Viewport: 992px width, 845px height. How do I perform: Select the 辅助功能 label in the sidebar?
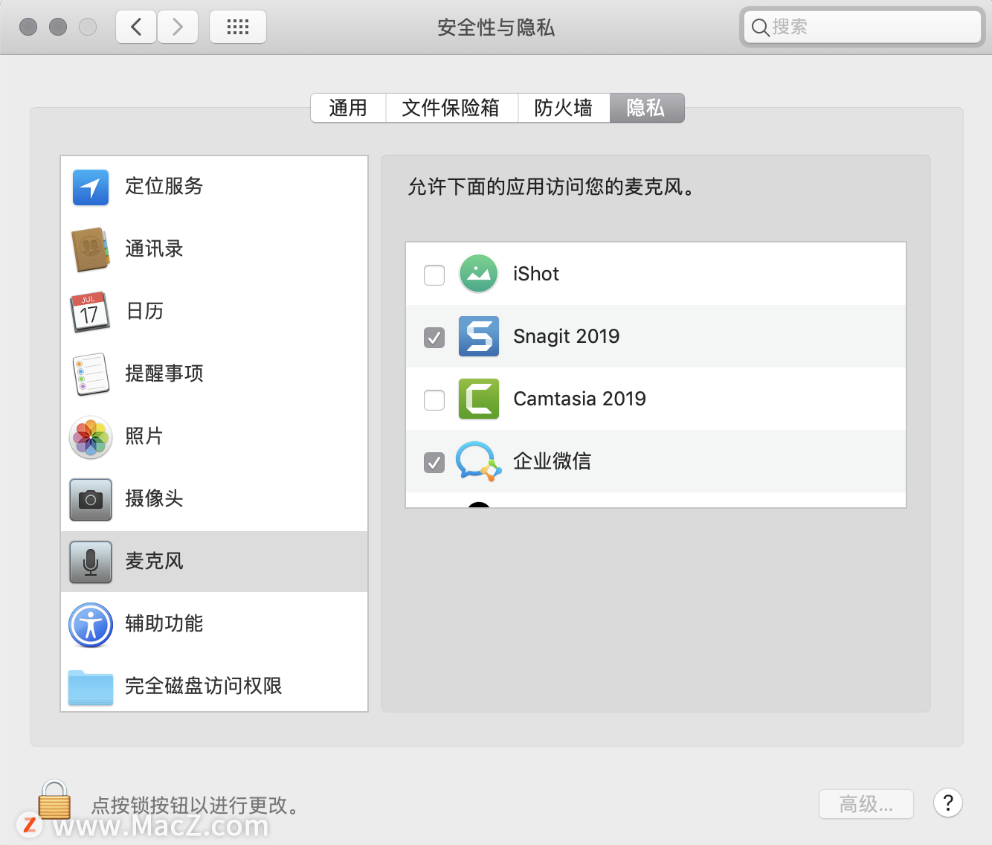[x=164, y=623]
